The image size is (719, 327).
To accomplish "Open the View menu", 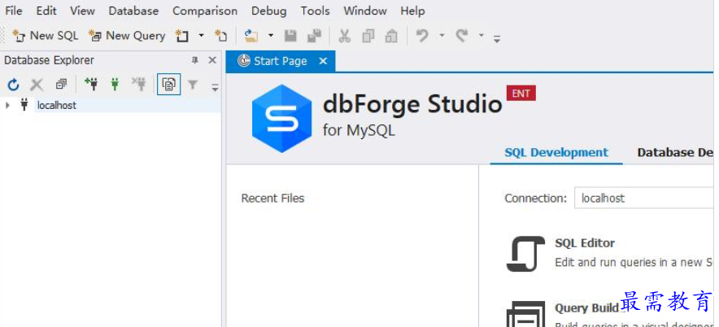I will coord(82,11).
